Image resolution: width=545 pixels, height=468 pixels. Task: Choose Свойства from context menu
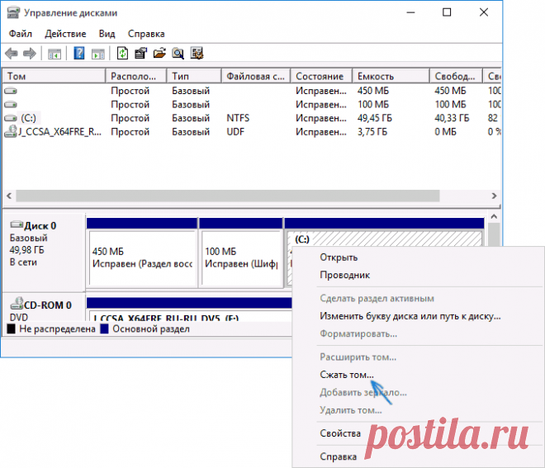click(x=340, y=433)
